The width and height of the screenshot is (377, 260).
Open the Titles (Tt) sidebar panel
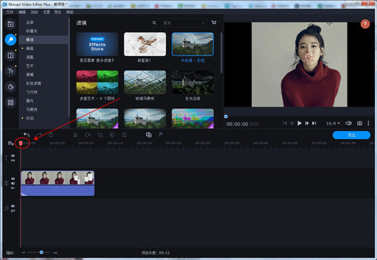10,72
